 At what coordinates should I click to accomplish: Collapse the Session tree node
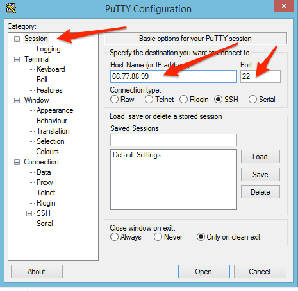(x=17, y=39)
